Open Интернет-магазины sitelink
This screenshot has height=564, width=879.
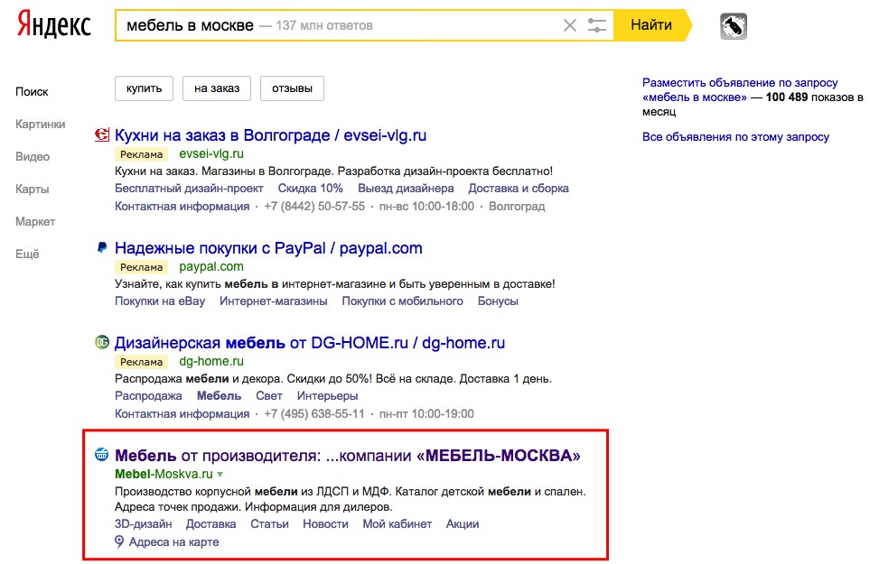point(274,301)
